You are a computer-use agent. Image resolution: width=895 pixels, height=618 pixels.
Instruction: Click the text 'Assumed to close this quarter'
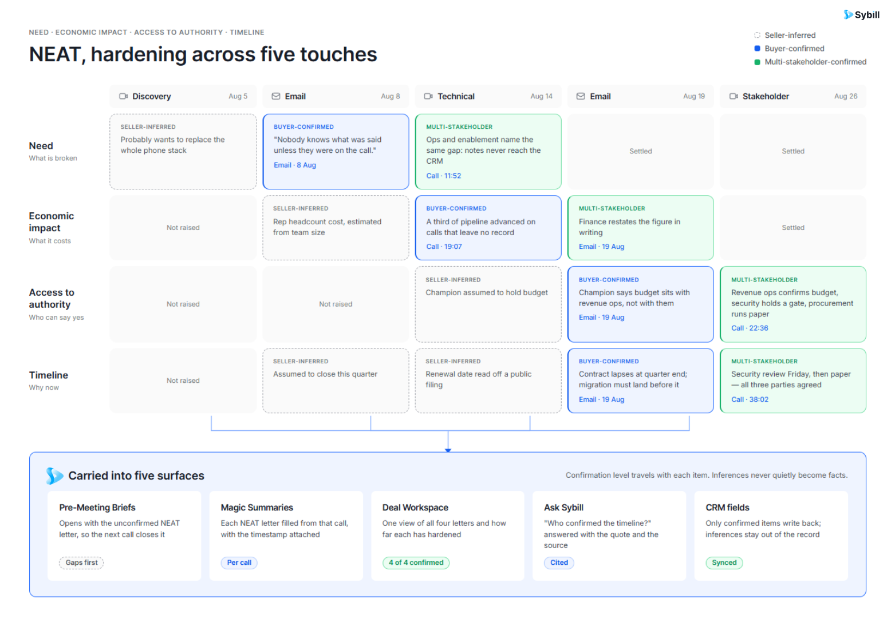click(325, 374)
